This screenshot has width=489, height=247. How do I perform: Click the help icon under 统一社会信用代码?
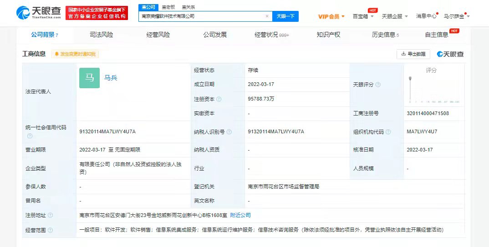pos(30,136)
